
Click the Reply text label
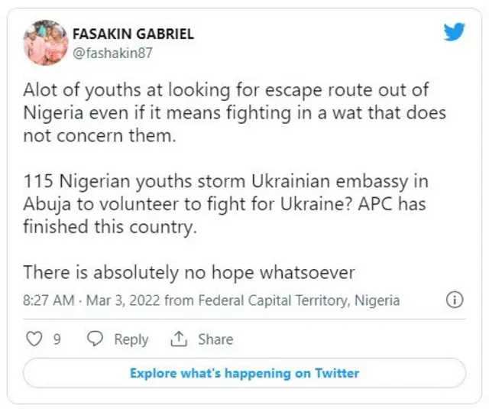coord(131,339)
